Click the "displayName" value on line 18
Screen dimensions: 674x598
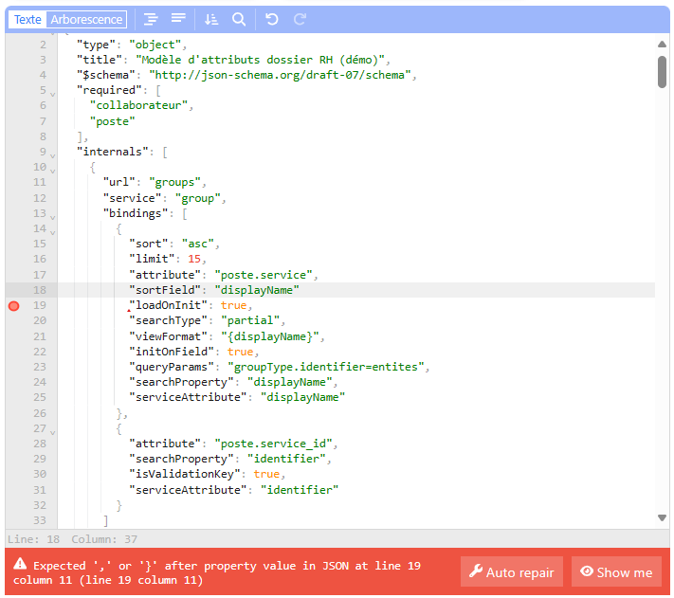(257, 290)
